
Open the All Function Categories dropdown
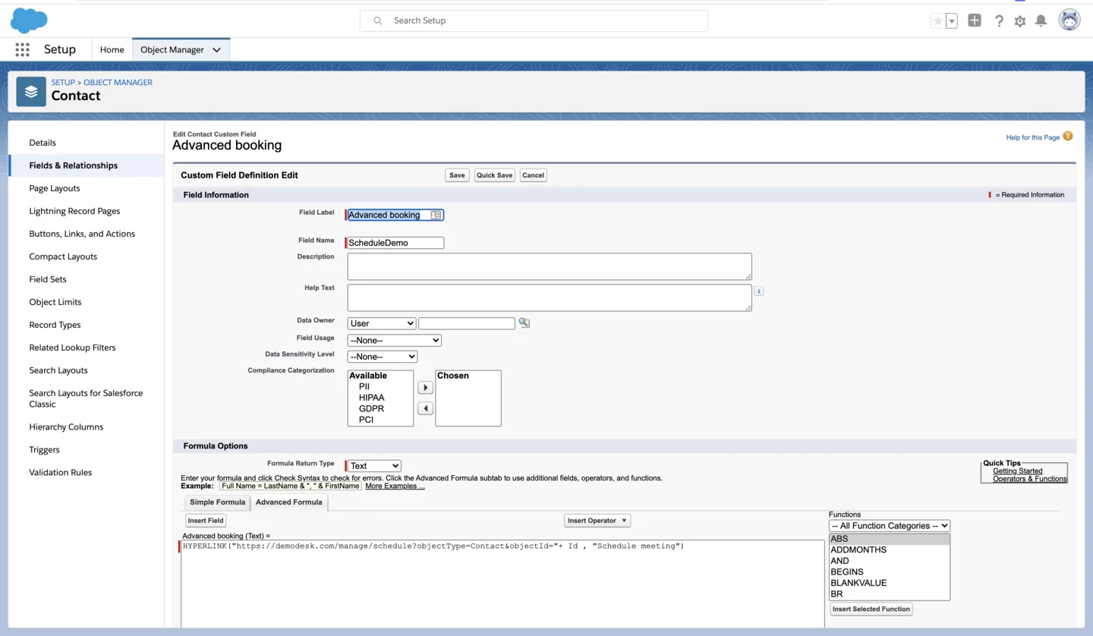click(x=890, y=526)
